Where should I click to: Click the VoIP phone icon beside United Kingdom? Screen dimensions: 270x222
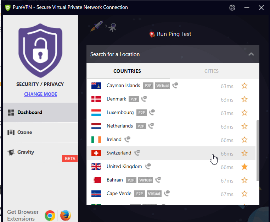tap(148, 166)
